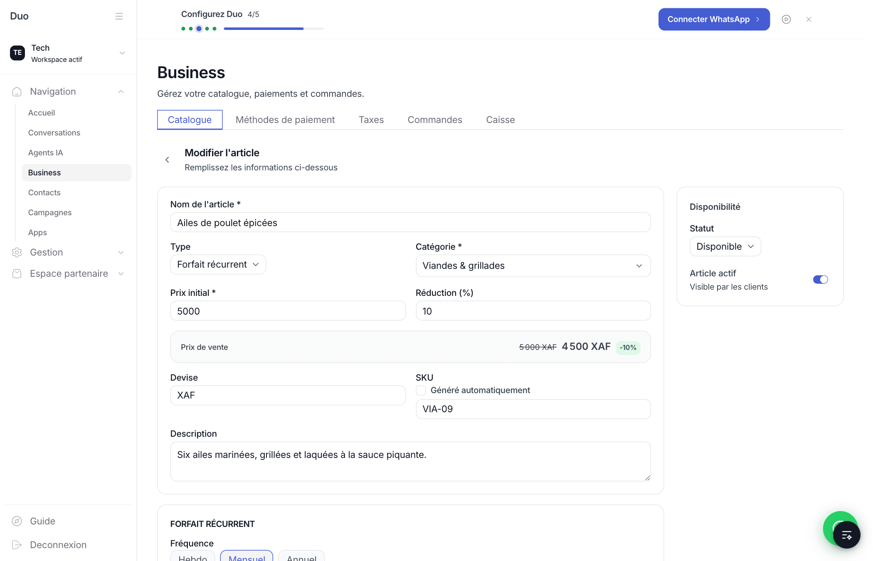
Task: Click the 4 500 XAF sale price
Action: [x=586, y=347]
